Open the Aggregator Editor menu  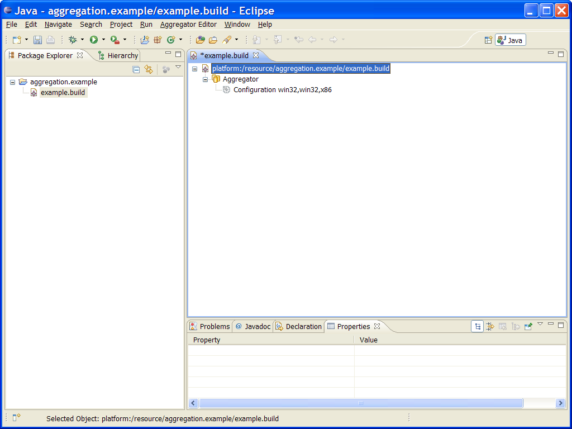coord(188,25)
